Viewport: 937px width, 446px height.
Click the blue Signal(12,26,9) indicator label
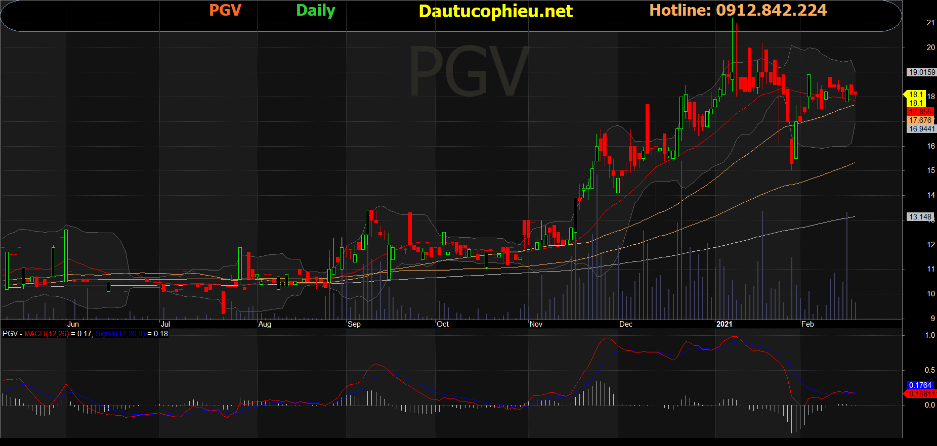pyautogui.click(x=120, y=334)
